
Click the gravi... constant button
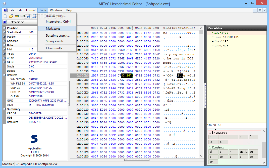243,152
